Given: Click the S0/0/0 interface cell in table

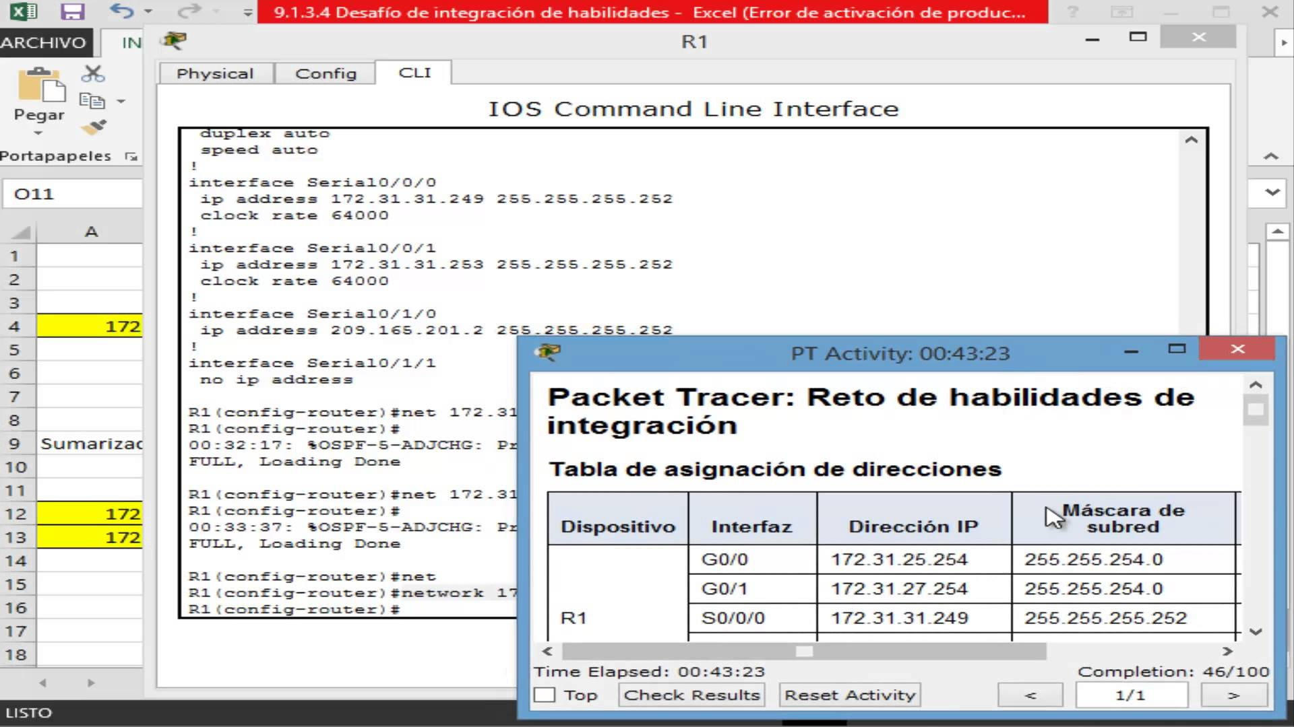Looking at the screenshot, I should click(752, 618).
